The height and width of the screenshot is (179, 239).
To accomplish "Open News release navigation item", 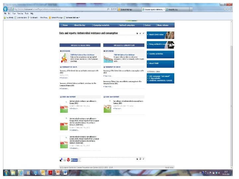I will (163, 25).
